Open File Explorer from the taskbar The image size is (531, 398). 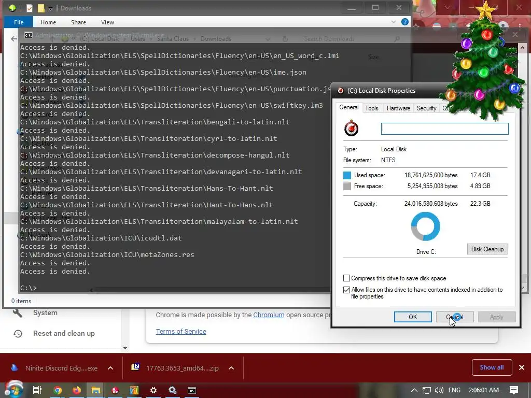tap(96, 390)
